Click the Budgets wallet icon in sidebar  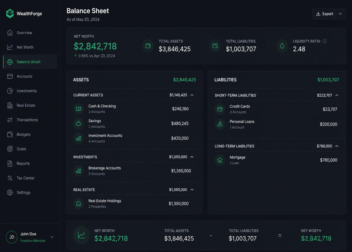pyautogui.click(x=10, y=134)
